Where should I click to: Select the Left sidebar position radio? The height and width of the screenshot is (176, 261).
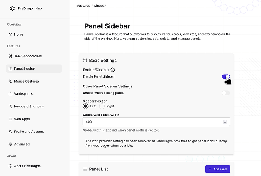point(85,106)
